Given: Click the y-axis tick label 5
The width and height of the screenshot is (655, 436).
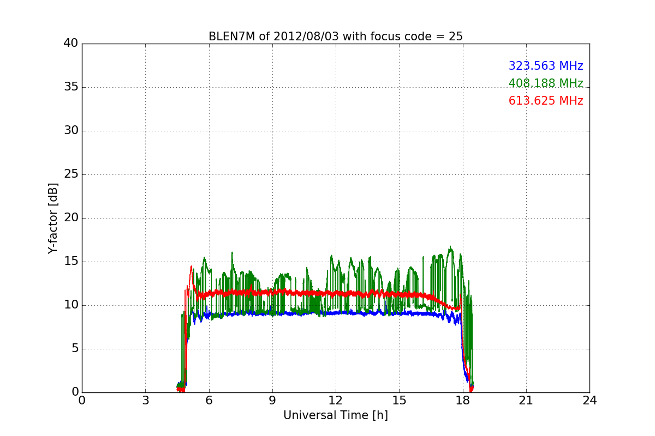Looking at the screenshot, I should point(74,349).
